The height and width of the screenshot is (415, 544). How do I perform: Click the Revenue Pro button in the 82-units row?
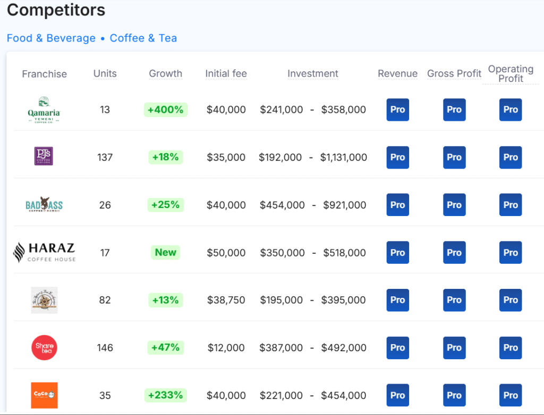tap(397, 300)
